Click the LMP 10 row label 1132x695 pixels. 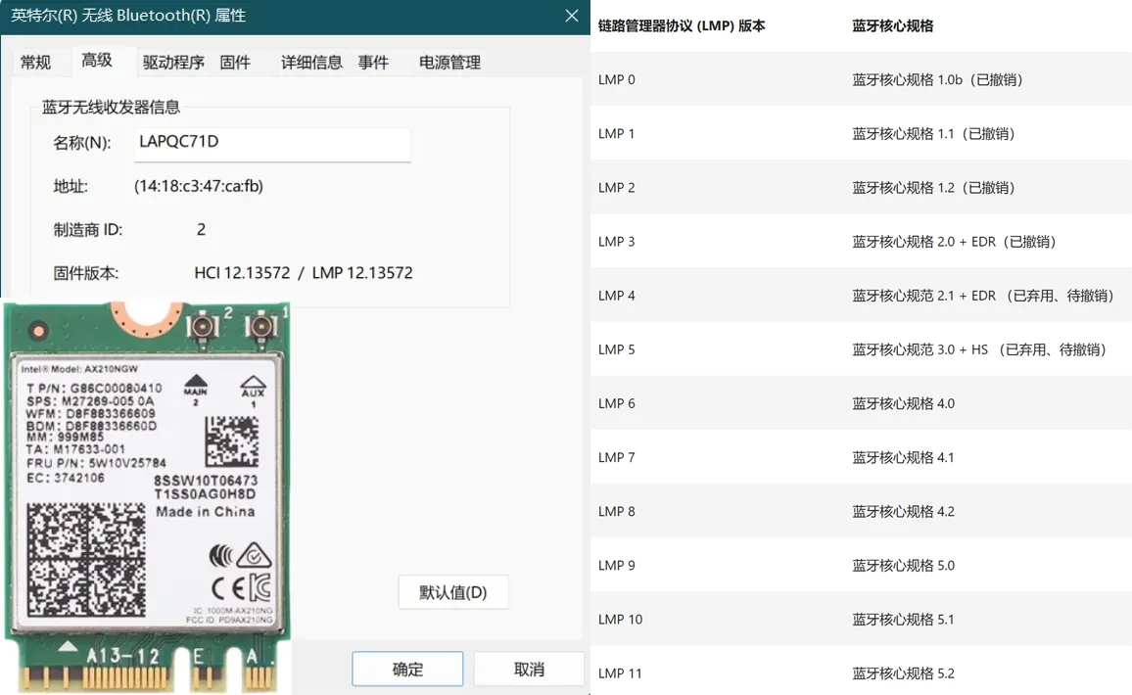[620, 620]
